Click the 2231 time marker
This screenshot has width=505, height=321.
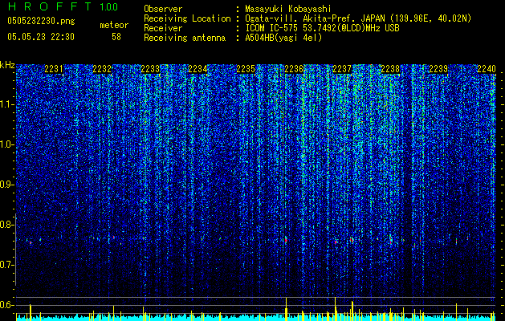tap(54, 69)
